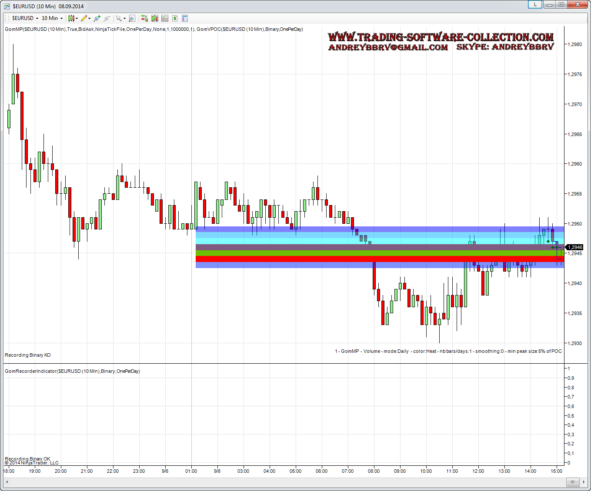
Task: Open the chart properties icon
Action: [185, 18]
